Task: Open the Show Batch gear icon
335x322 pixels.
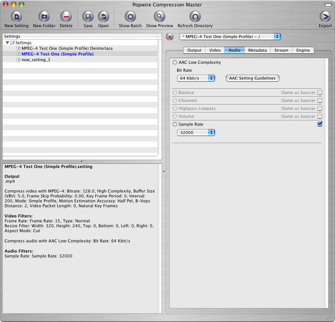Action: point(130,17)
